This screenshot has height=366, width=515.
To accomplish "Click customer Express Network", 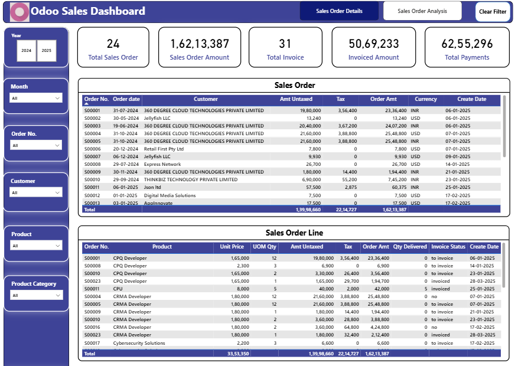I will (x=162, y=164).
